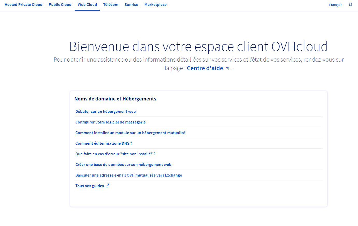Open the Sunrise tab
The height and width of the screenshot is (226, 358).
point(131,5)
